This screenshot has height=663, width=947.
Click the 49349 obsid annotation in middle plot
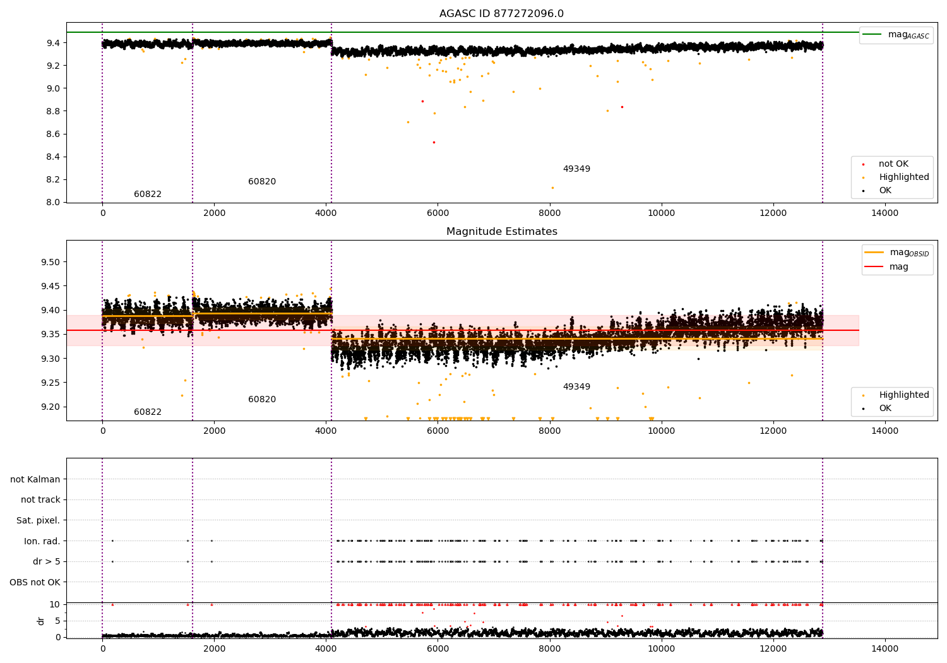(x=576, y=387)
